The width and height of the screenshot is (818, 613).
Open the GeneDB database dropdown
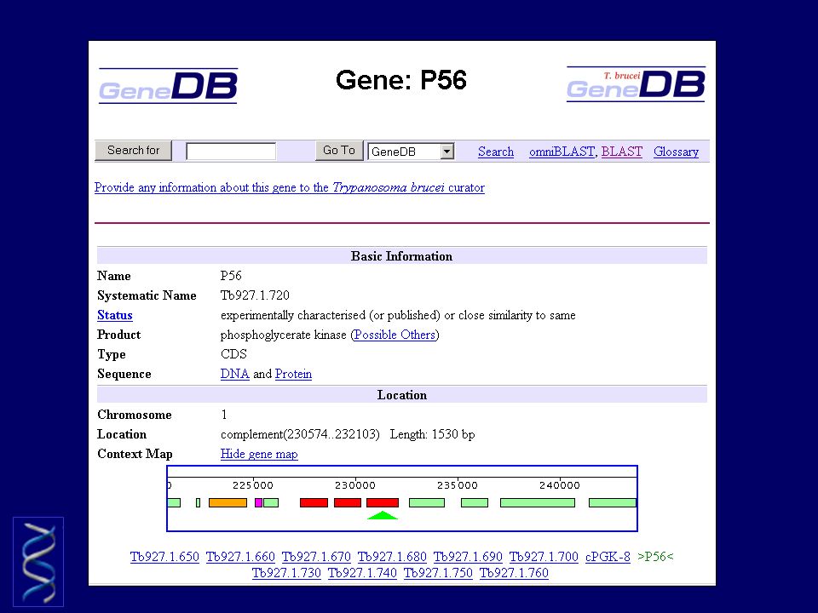pyautogui.click(x=411, y=152)
